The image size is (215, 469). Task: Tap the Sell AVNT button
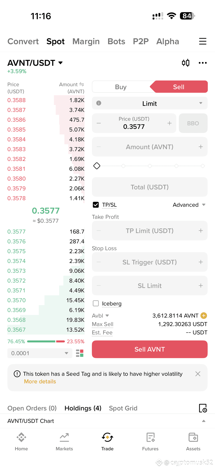click(x=150, y=349)
